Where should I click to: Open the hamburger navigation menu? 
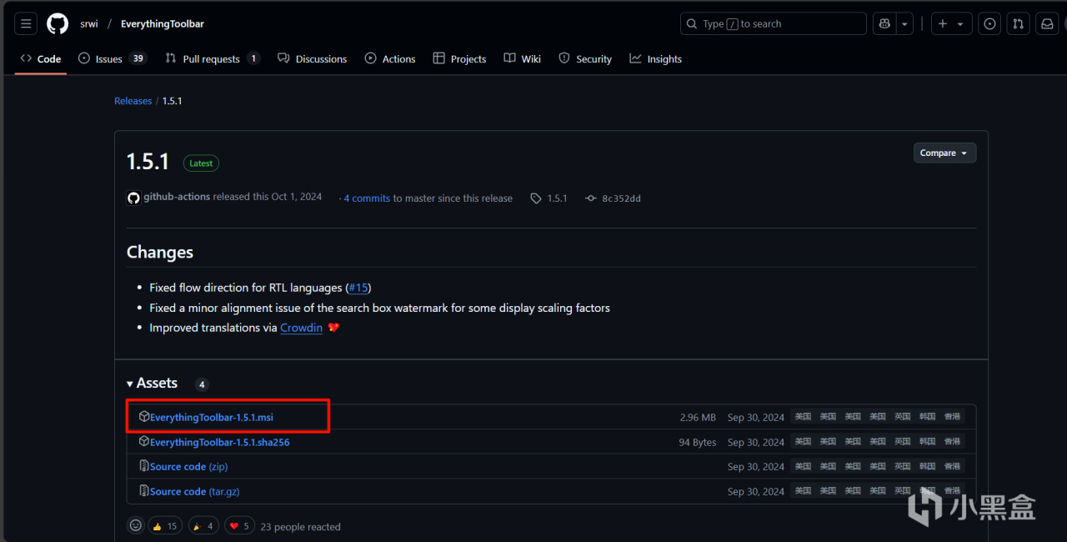tap(26, 23)
